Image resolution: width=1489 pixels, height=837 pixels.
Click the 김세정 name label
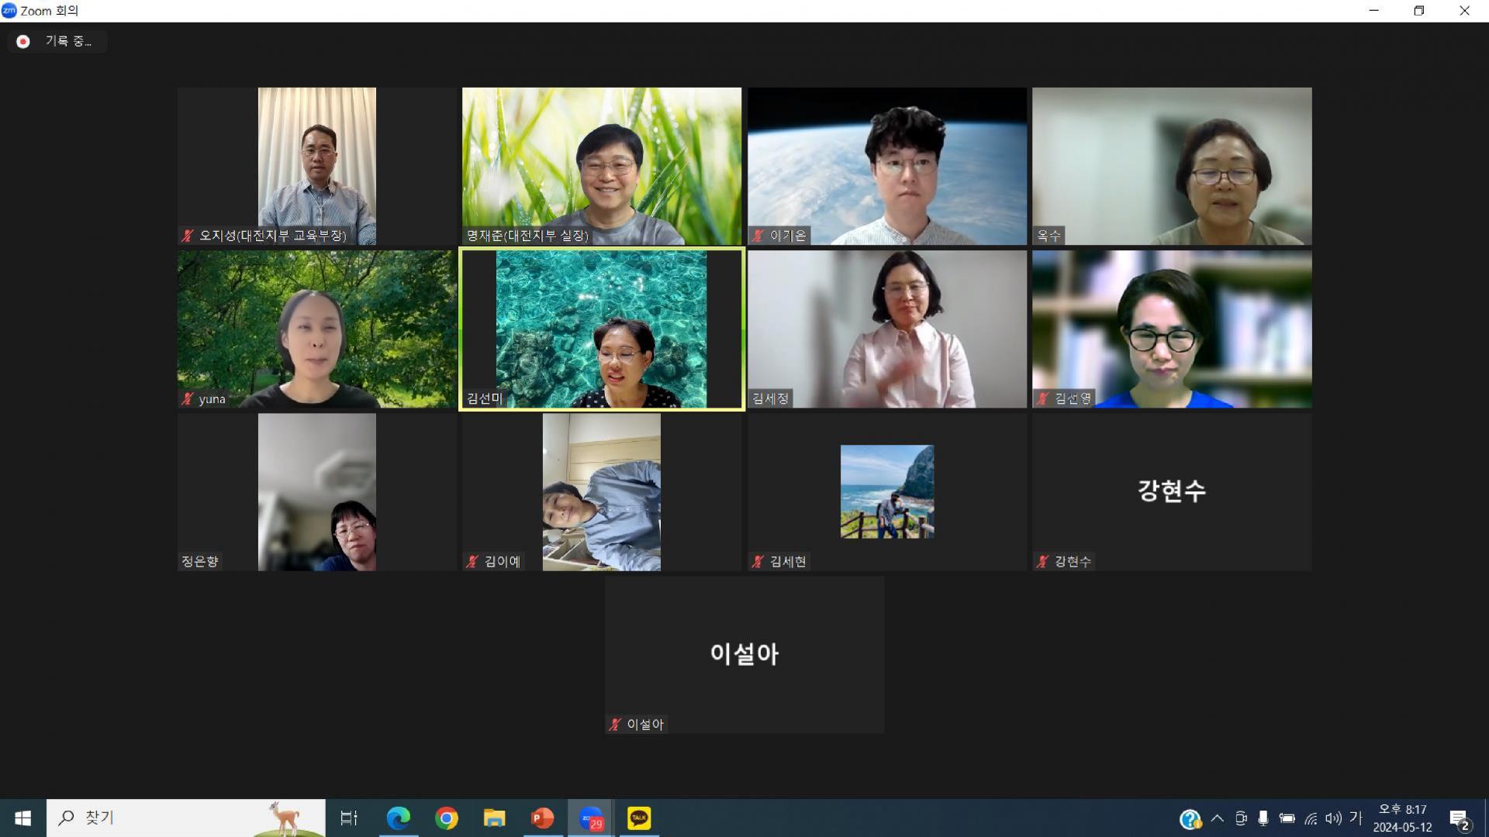point(770,399)
